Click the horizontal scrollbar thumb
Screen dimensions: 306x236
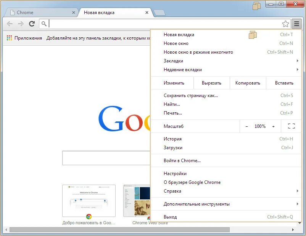[x=120, y=230]
